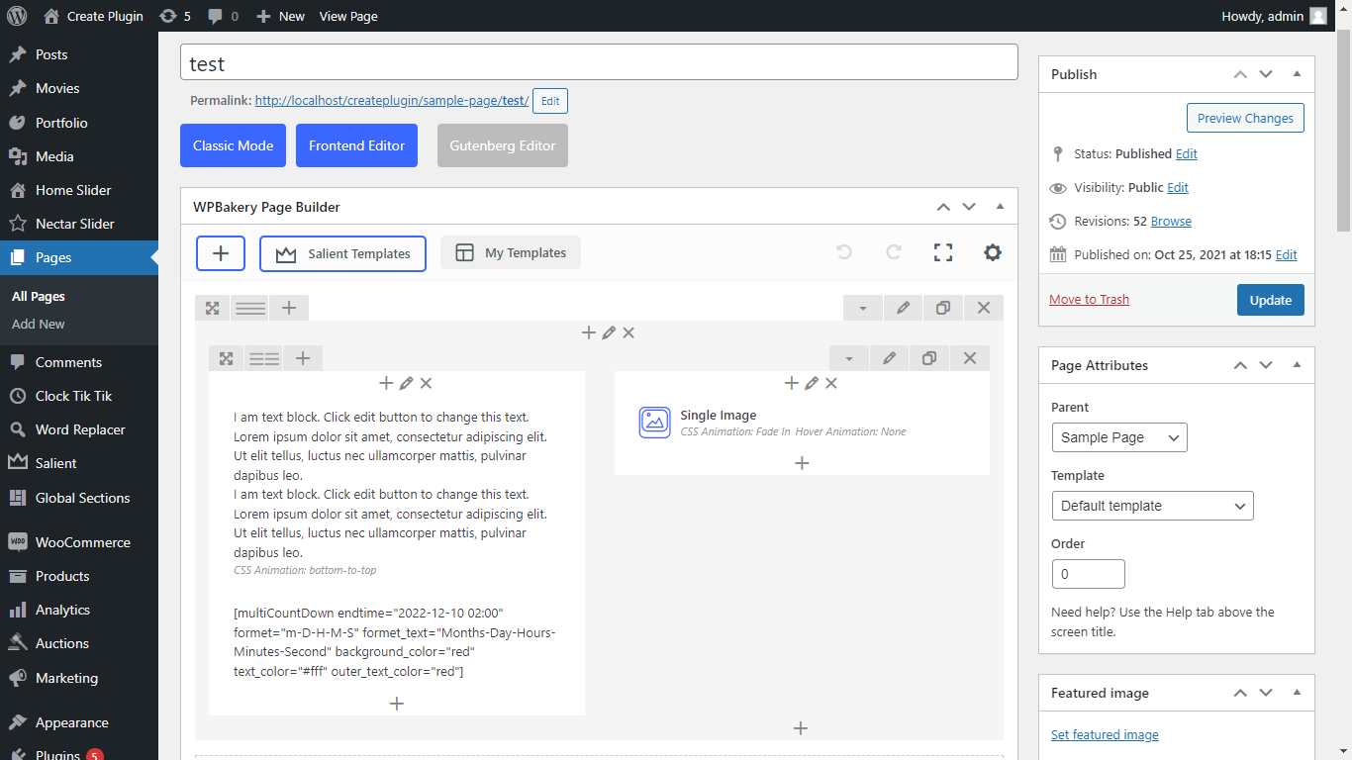Click the outer row drag move icon
This screenshot has height=760, width=1352.
(x=212, y=308)
